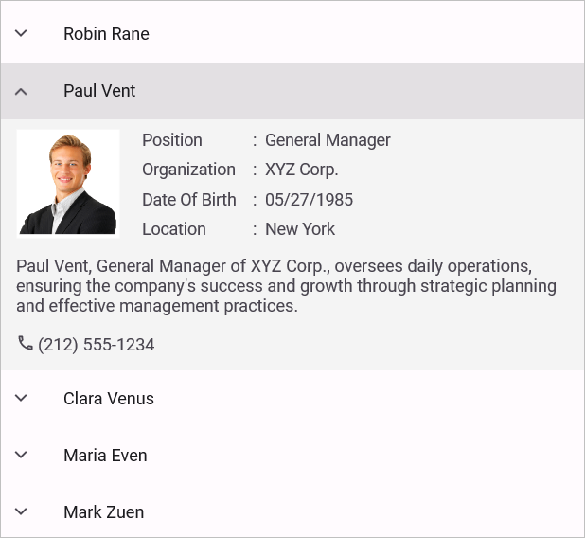Open the Clara Venus entry

click(x=109, y=399)
